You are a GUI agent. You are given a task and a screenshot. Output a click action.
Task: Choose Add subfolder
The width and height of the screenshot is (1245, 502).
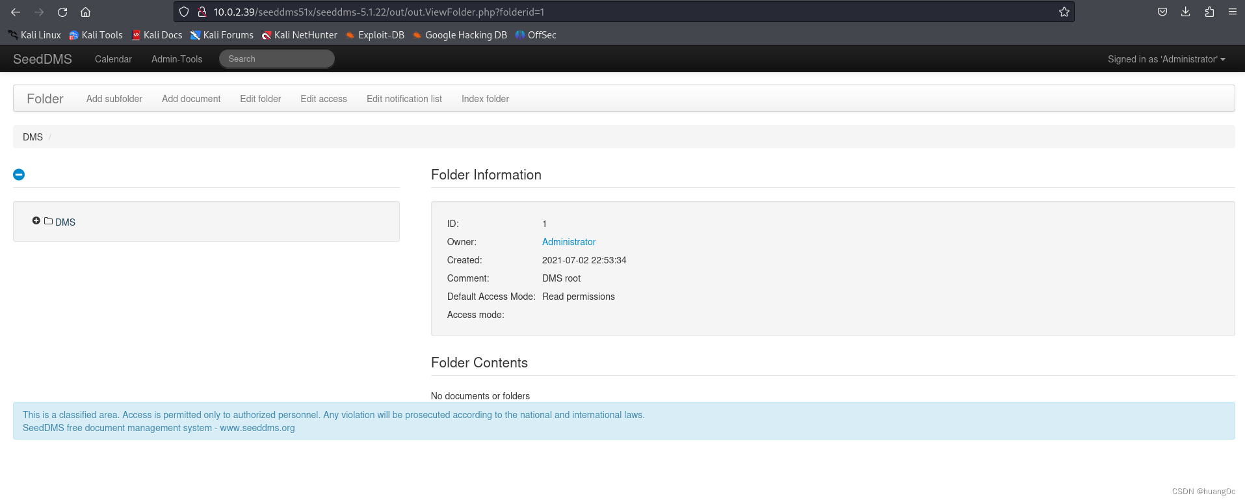(x=114, y=99)
